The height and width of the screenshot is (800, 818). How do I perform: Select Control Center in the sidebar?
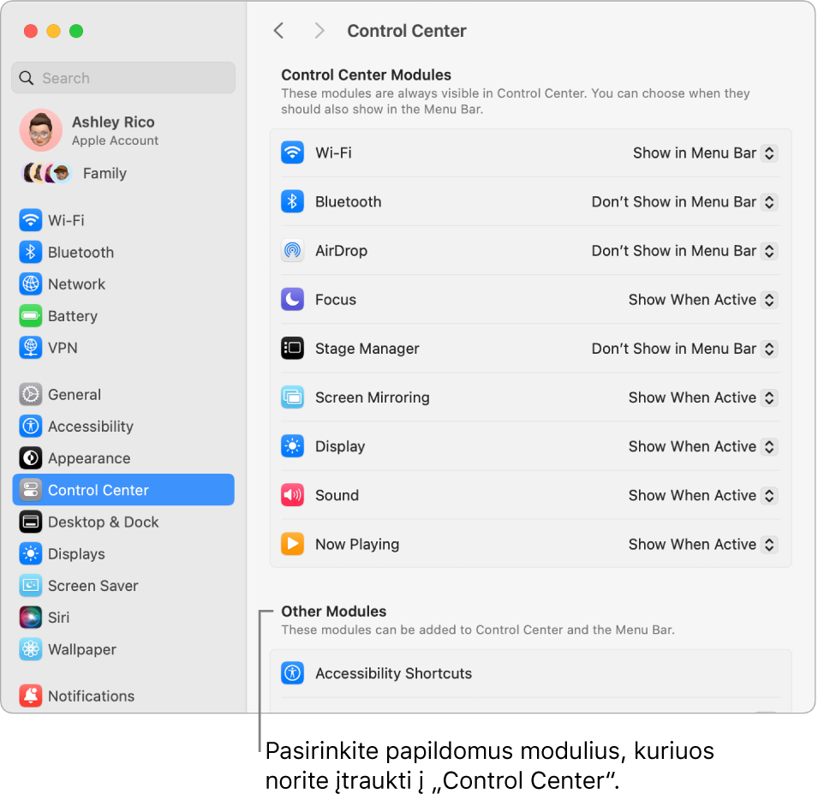point(123,490)
